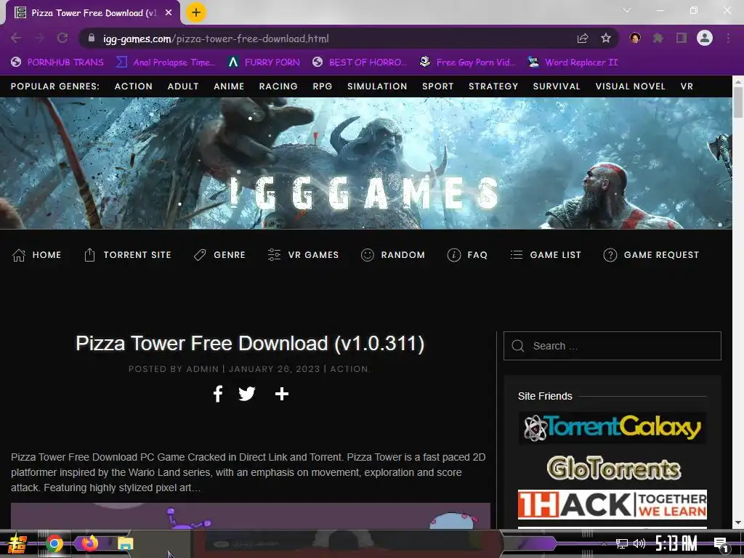Click the Pizza Tower Free Download title
Screen dimensions: 744x558
[x=250, y=343]
